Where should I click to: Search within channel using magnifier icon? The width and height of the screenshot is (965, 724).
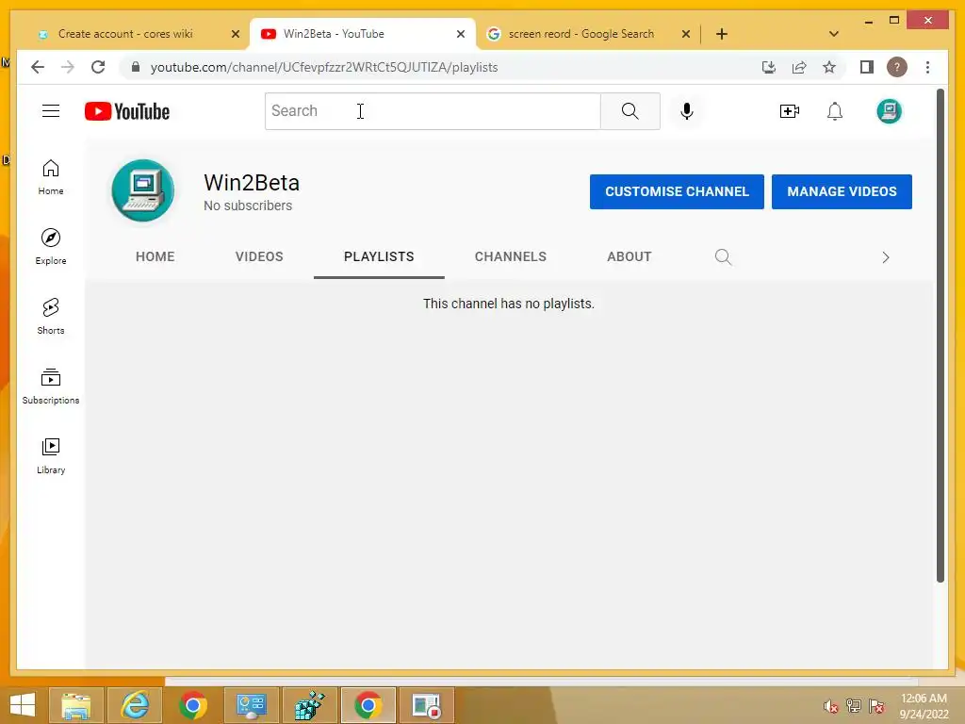[x=723, y=256]
